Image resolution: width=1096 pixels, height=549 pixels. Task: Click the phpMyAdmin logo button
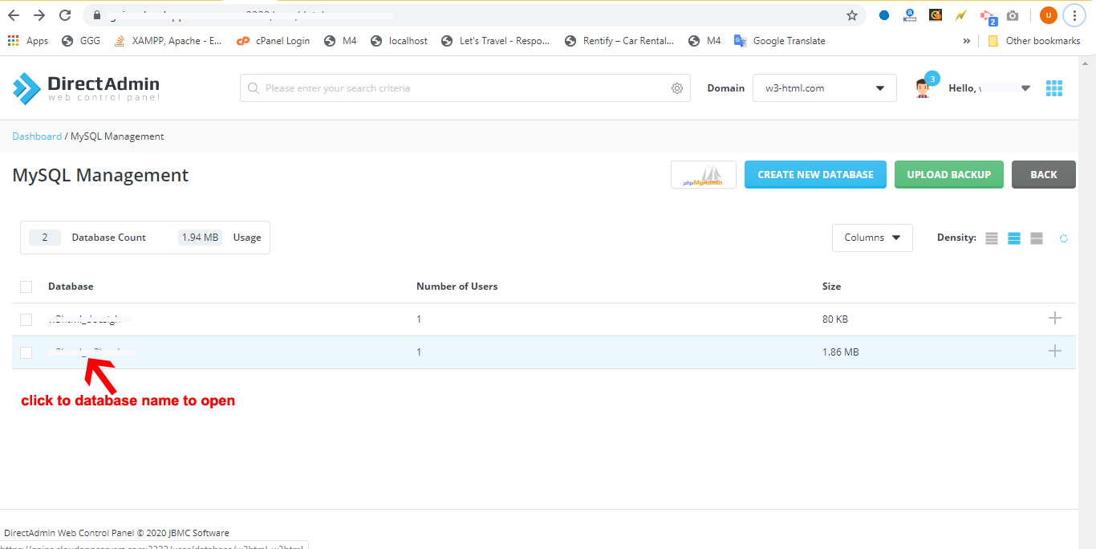coord(703,175)
